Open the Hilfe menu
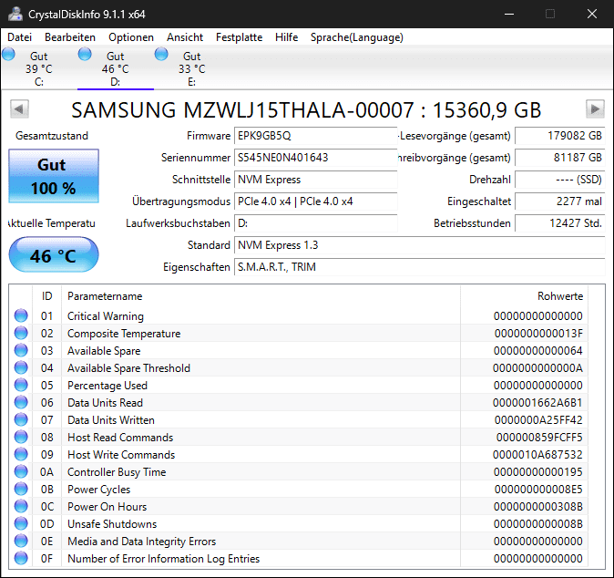Image resolution: width=614 pixels, height=578 pixels. 287,37
